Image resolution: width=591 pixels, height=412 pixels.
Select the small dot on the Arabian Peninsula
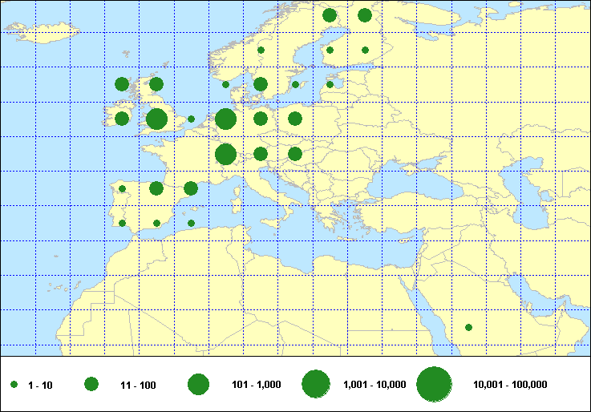coord(468,327)
